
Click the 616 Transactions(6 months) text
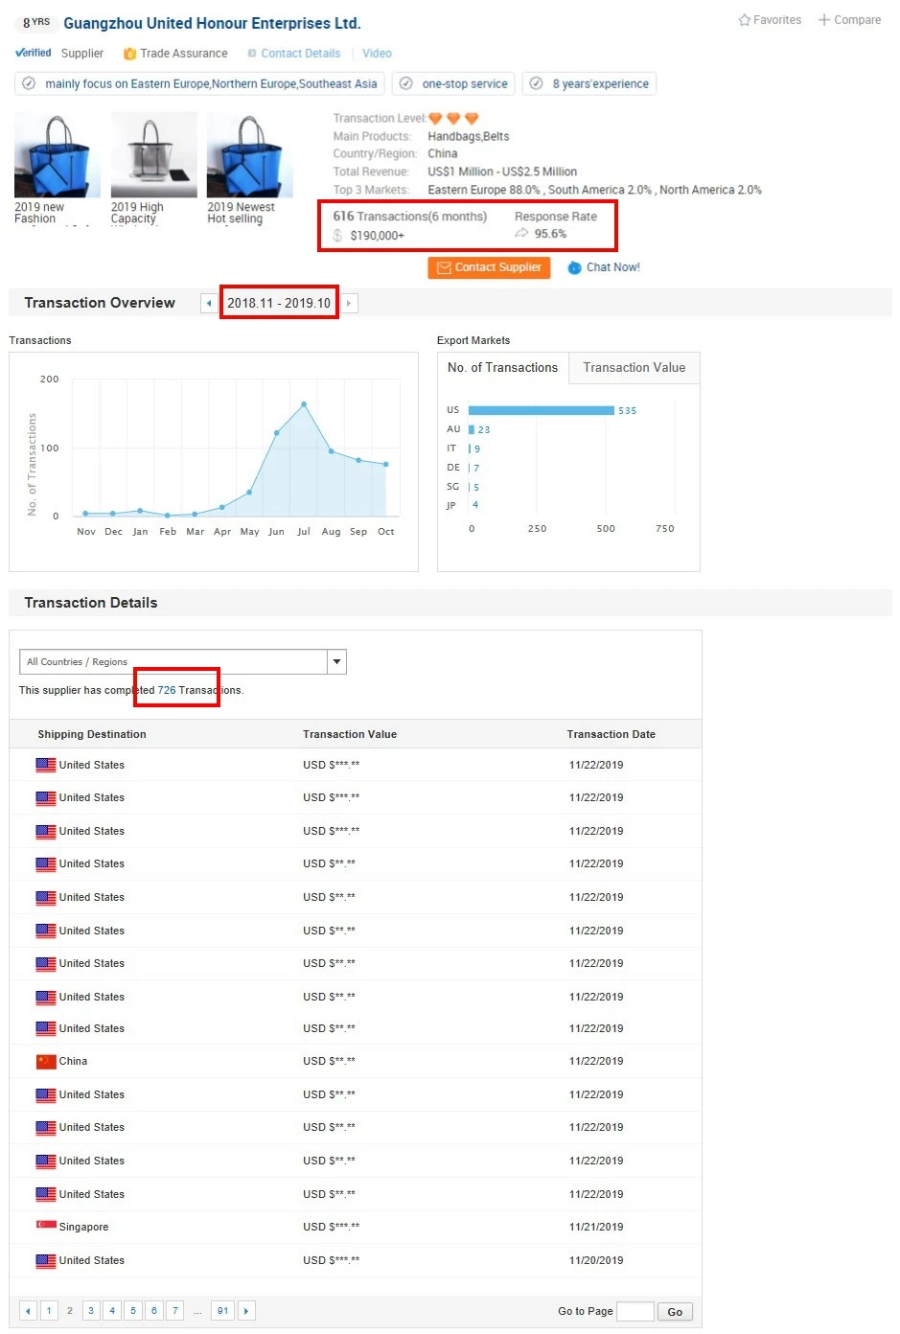pos(410,217)
